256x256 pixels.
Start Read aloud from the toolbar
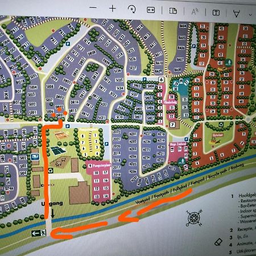[195, 12]
